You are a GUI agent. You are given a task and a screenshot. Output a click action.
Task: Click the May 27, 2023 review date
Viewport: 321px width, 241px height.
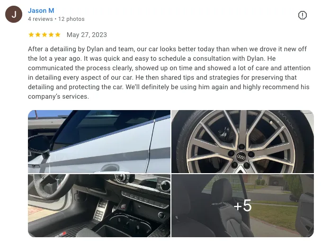(87, 35)
